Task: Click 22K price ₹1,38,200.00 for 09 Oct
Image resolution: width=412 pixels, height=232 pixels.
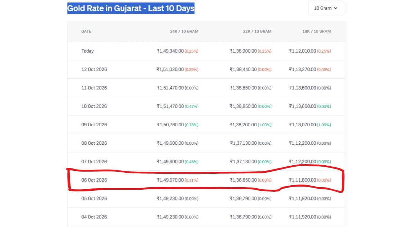Action: click(243, 124)
